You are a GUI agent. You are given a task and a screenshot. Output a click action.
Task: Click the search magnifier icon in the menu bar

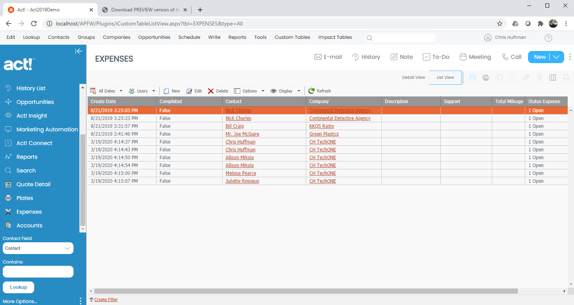(369, 38)
